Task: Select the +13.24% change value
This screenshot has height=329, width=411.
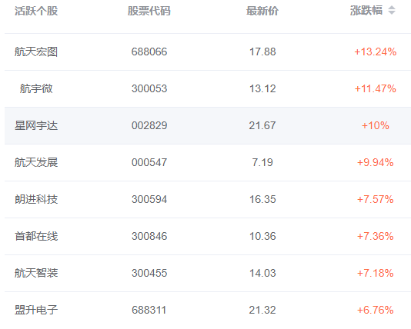Action: 376,52
